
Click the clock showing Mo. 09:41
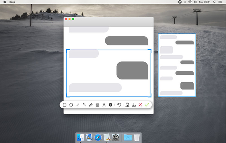tap(205, 2)
